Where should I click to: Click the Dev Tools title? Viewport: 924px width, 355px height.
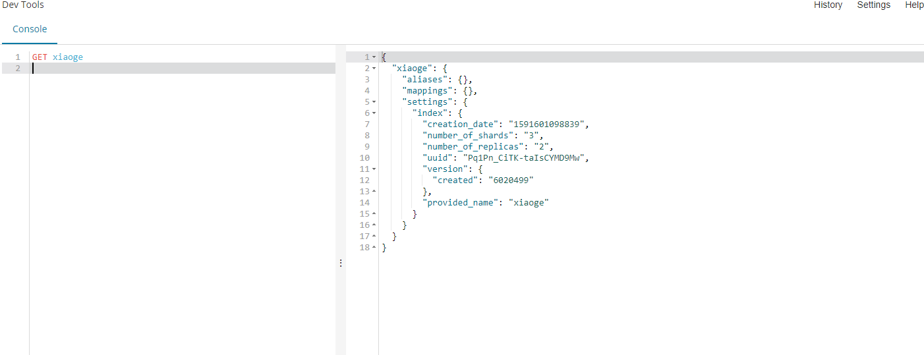[x=22, y=5]
